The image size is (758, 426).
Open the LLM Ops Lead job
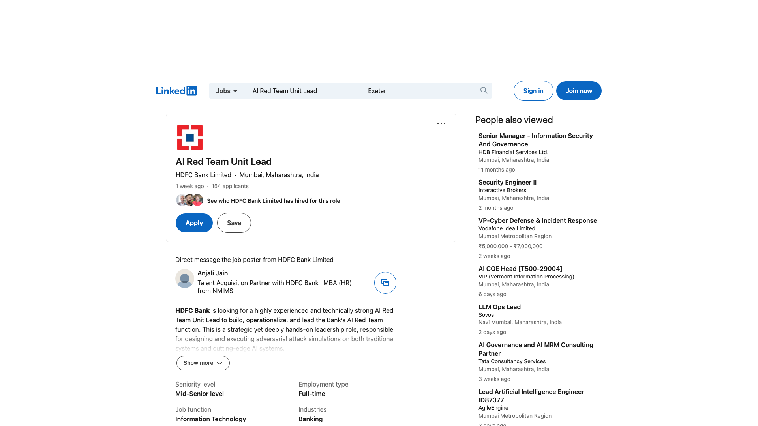point(499,307)
